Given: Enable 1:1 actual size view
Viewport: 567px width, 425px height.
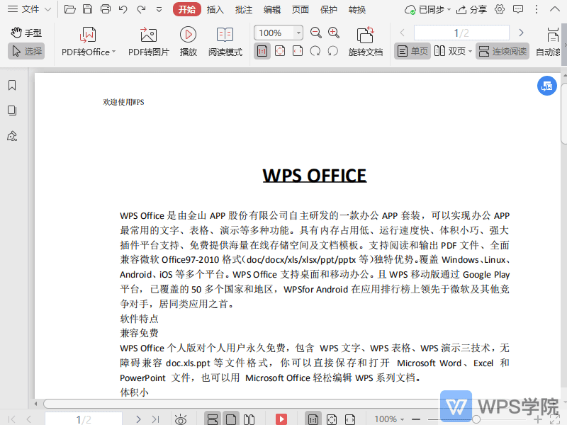Looking at the screenshot, I should [262, 50].
